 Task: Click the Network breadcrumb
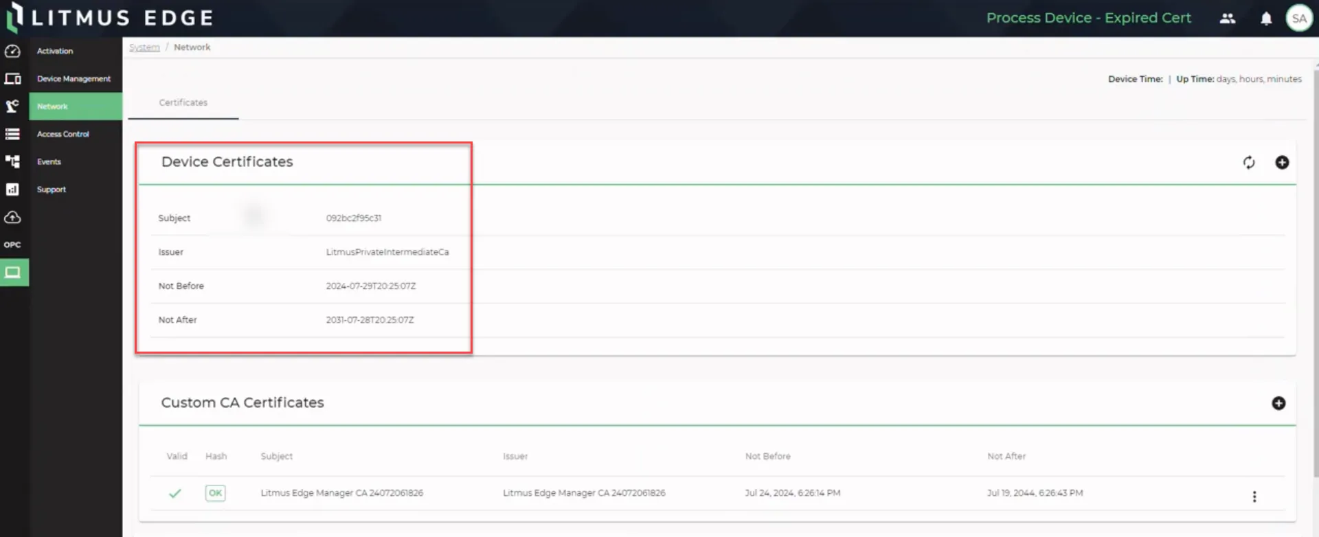pos(192,47)
